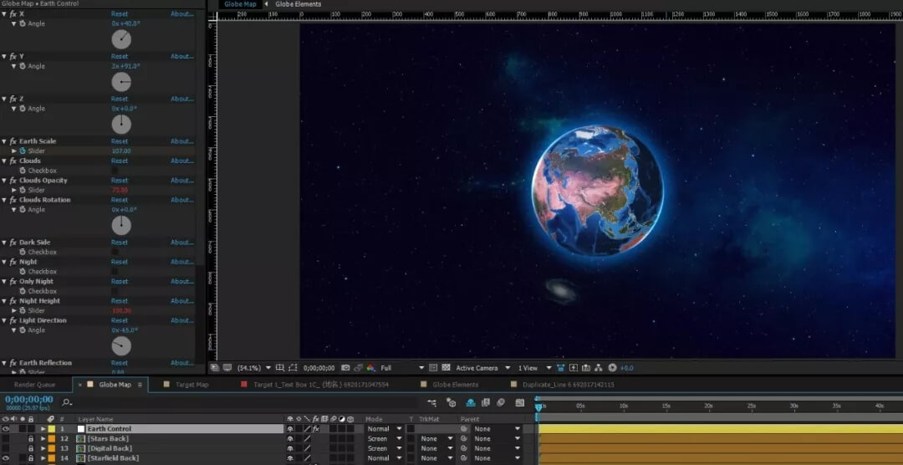This screenshot has height=465, width=903.
Task: Click the show channel RGB icon
Action: tap(370, 368)
